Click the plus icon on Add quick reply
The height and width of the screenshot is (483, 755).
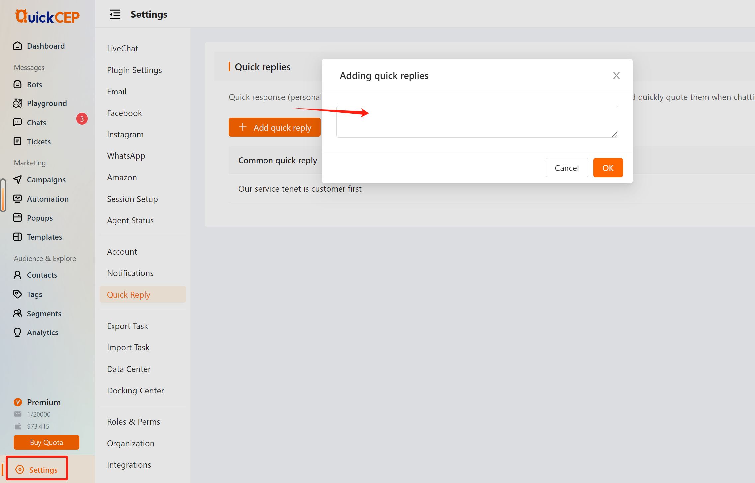[243, 127]
